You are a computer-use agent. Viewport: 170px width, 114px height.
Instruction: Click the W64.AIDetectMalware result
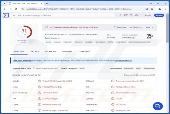point(126,93)
